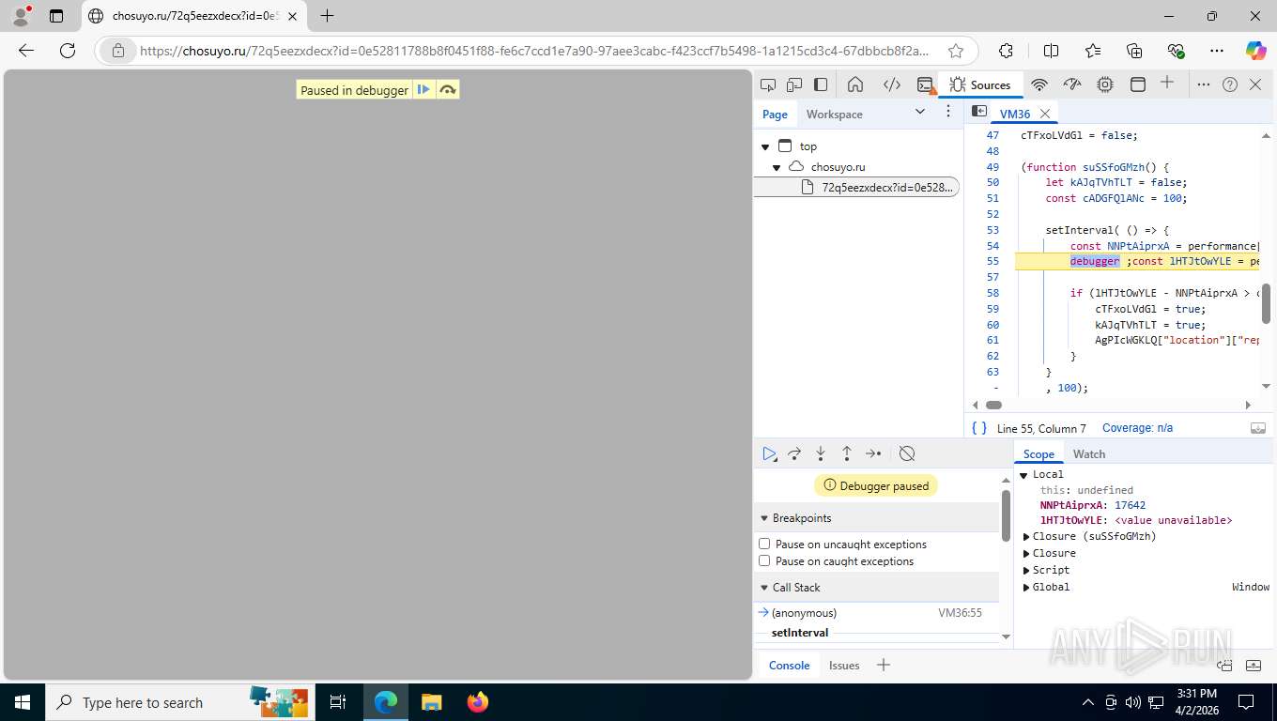
Task: Open the Issues drawer tab
Action: [x=844, y=665]
